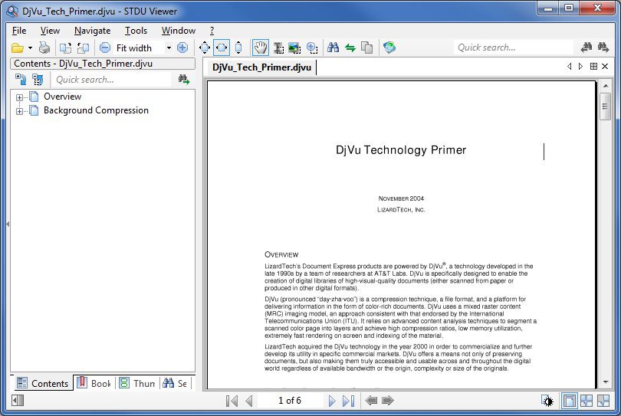Open a file with the folder icon
This screenshot has height=416, width=621.
coord(18,48)
